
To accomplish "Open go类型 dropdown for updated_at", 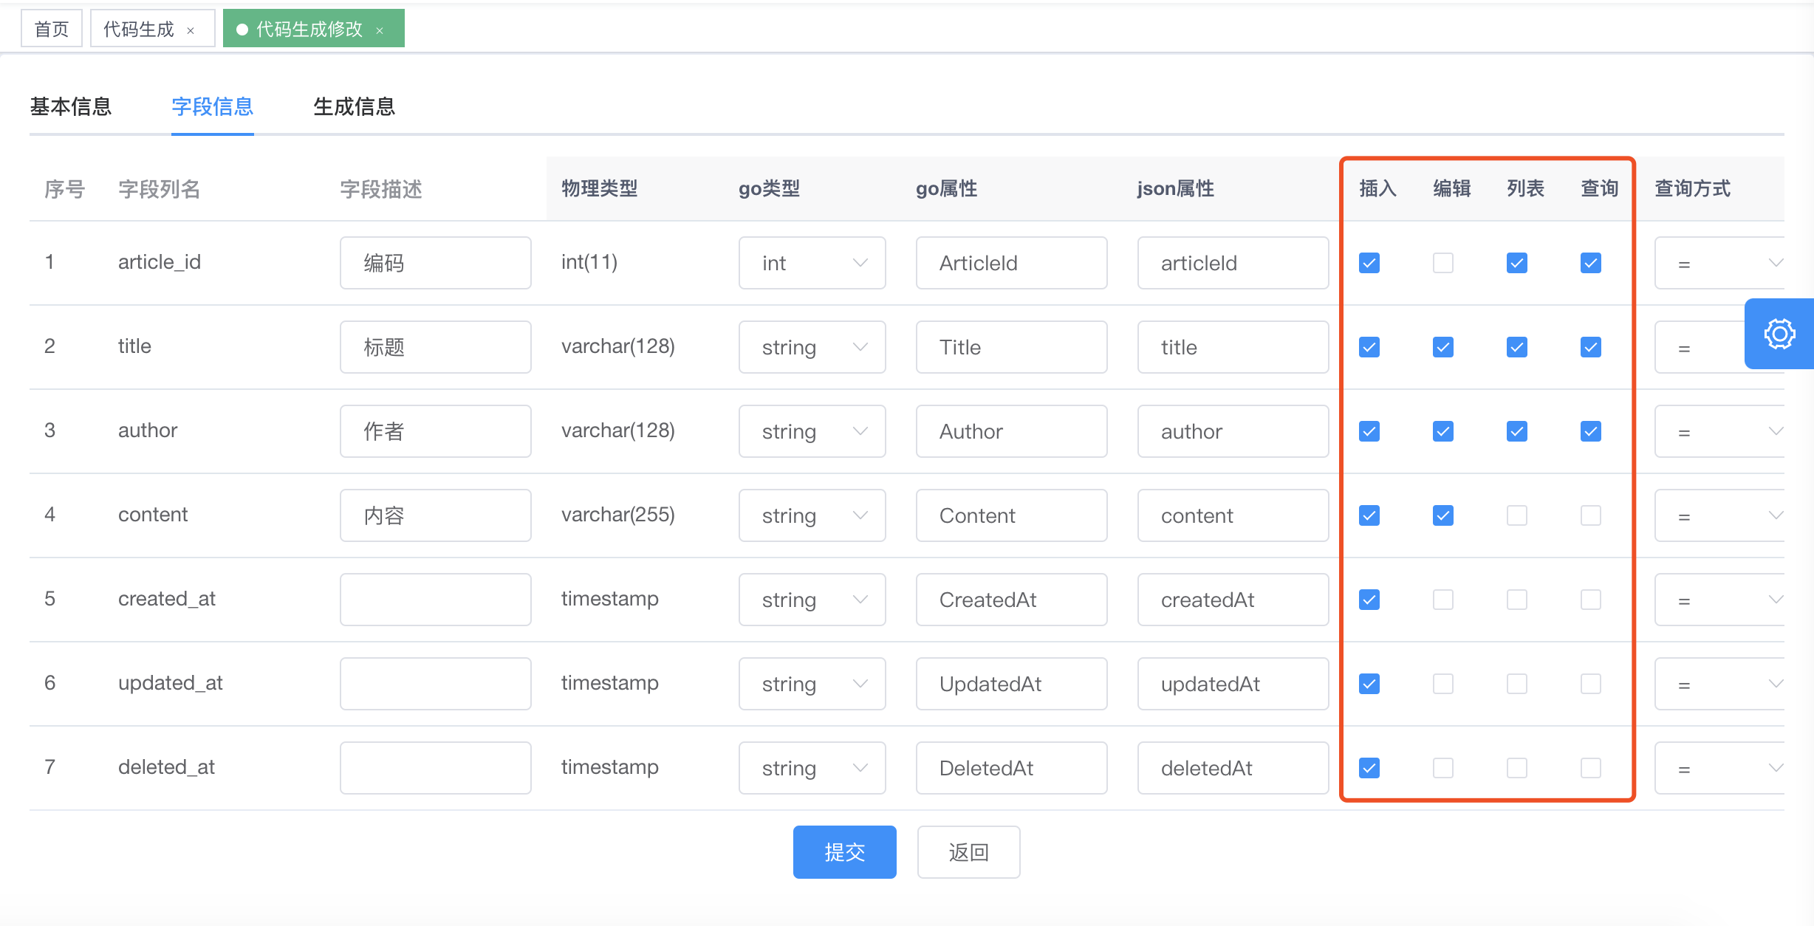I will click(x=812, y=684).
